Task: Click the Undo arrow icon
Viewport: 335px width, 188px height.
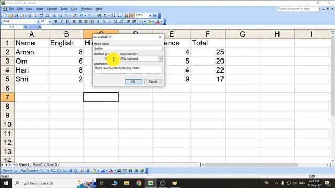Action: coord(81,15)
